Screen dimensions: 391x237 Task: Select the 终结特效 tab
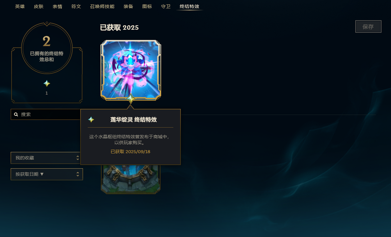tap(189, 7)
